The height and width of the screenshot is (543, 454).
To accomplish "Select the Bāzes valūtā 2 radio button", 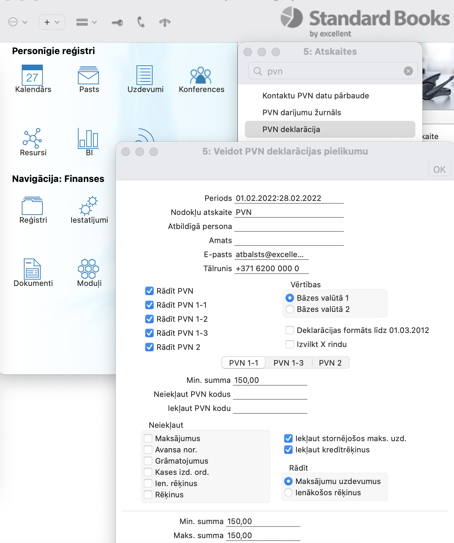I will point(290,309).
